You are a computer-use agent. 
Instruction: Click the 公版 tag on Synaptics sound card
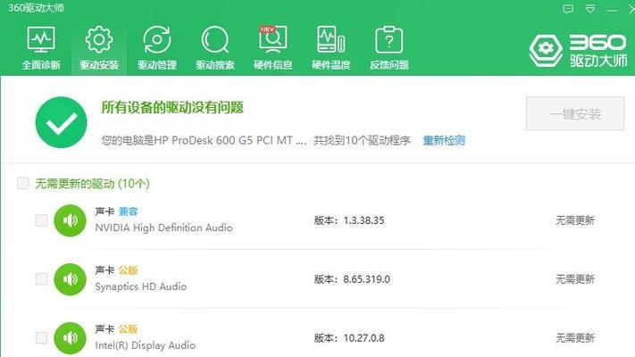[129, 270]
